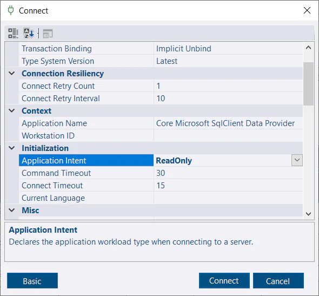Click the scrollbar down arrow

click(308, 214)
